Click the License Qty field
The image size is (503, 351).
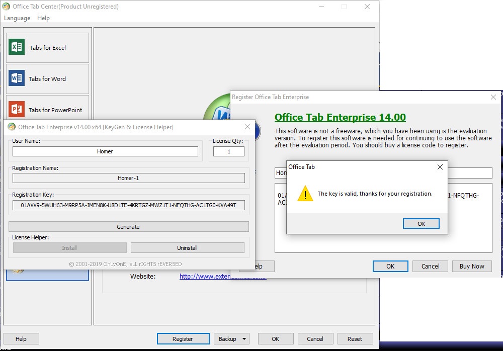point(229,151)
